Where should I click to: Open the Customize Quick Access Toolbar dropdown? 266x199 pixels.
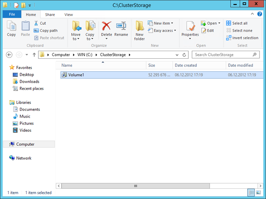[30, 6]
